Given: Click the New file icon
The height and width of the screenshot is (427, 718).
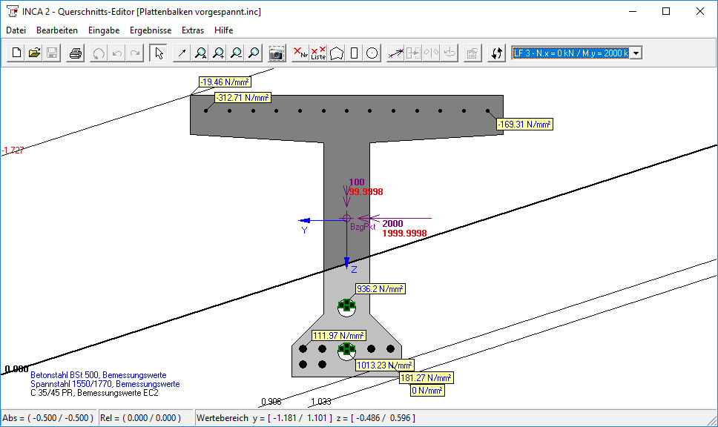Looking at the screenshot, I should (x=16, y=53).
